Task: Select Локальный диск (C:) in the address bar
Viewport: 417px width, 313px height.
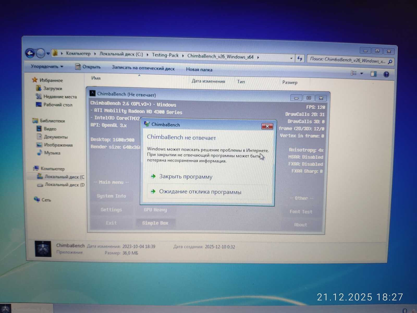Action: (x=121, y=54)
